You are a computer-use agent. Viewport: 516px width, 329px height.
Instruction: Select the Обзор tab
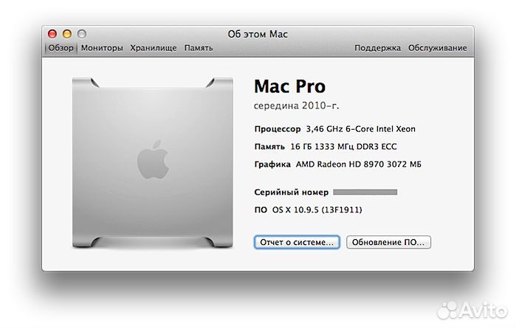(61, 48)
